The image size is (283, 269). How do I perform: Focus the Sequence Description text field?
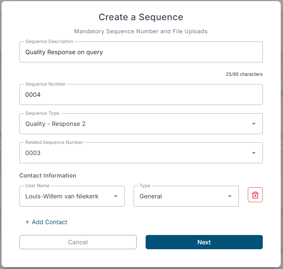(141, 52)
